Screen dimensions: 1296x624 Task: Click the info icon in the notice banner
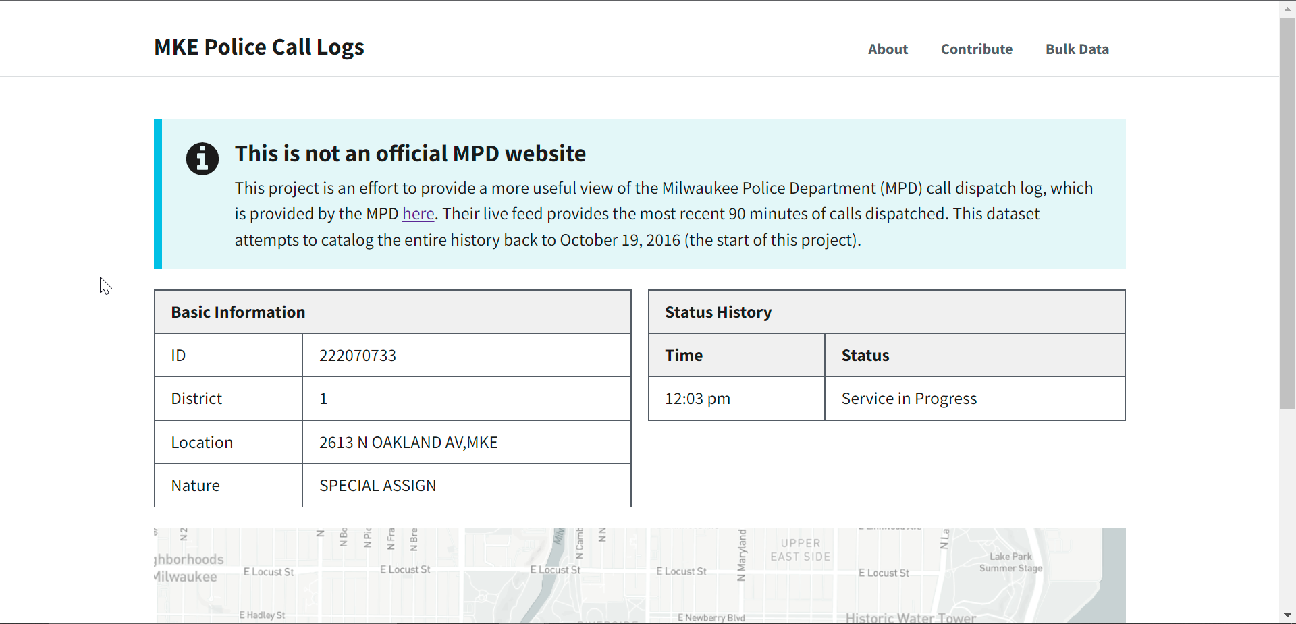(202, 159)
